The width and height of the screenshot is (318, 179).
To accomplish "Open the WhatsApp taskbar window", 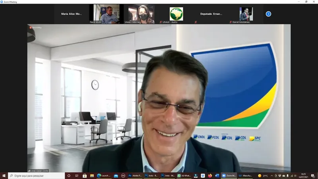I will [x=184, y=176].
